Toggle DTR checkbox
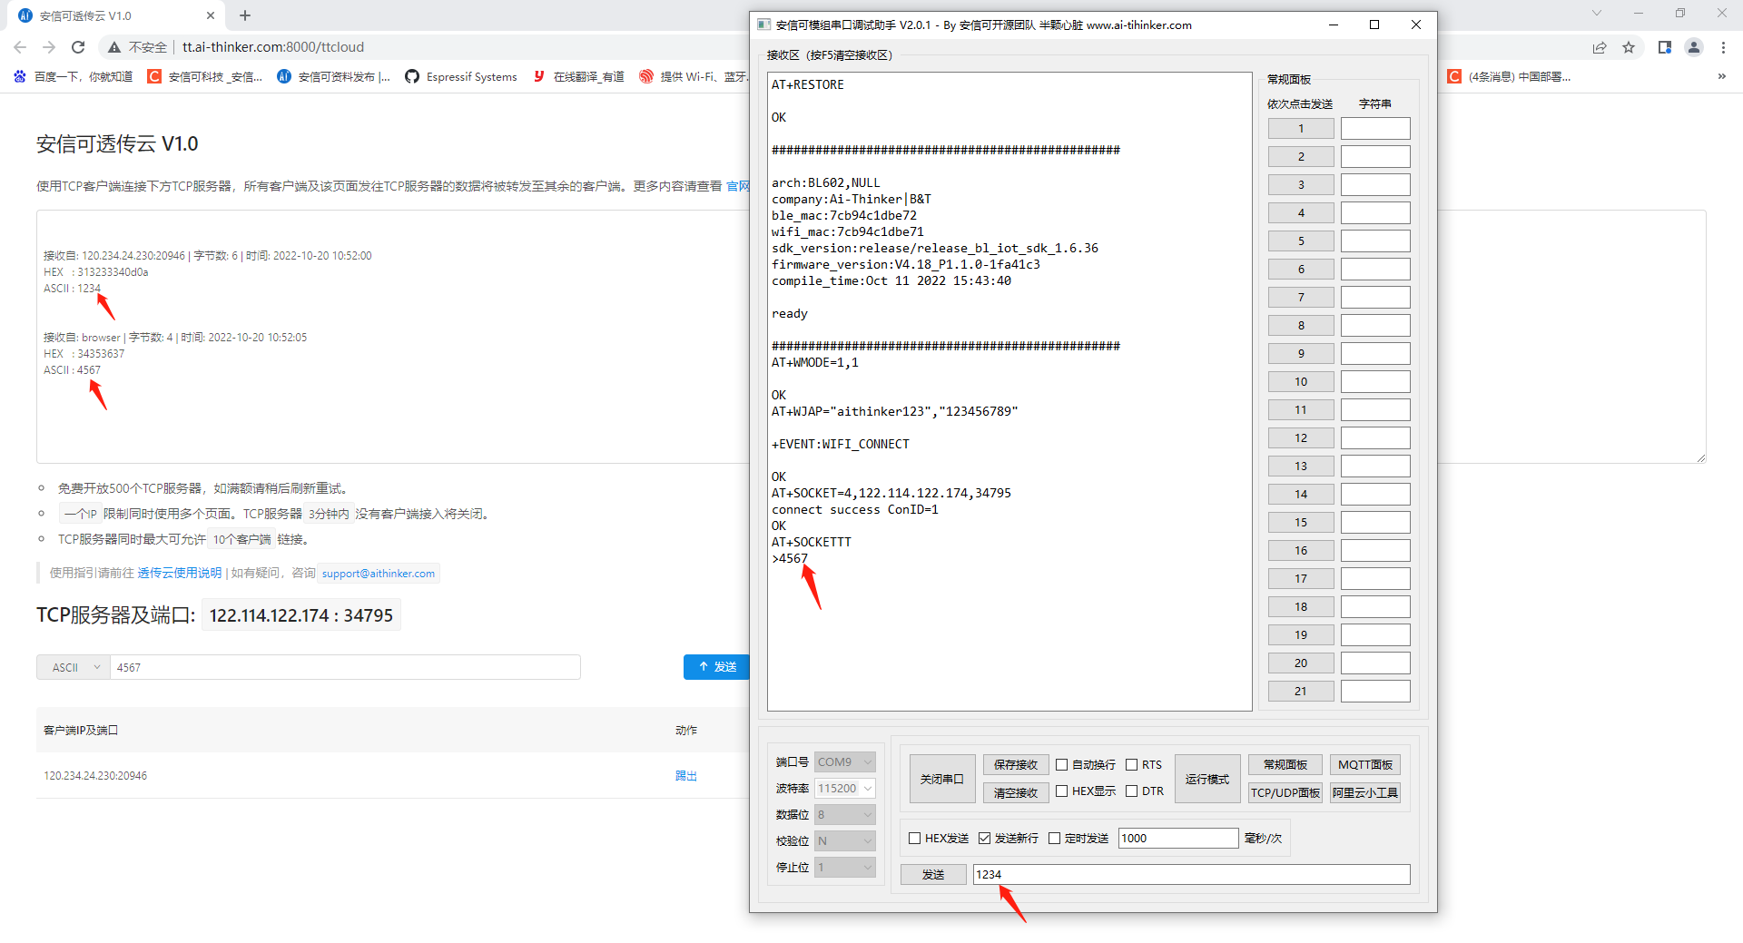 (1131, 791)
